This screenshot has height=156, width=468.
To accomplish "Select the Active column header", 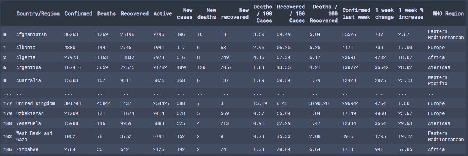I will pyautogui.click(x=162, y=14).
